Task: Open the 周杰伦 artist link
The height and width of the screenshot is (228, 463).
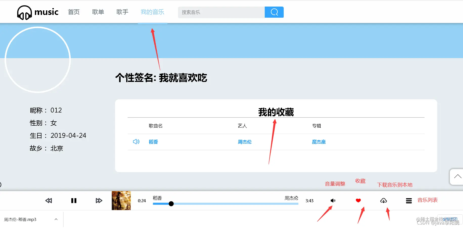Action: click(245, 142)
